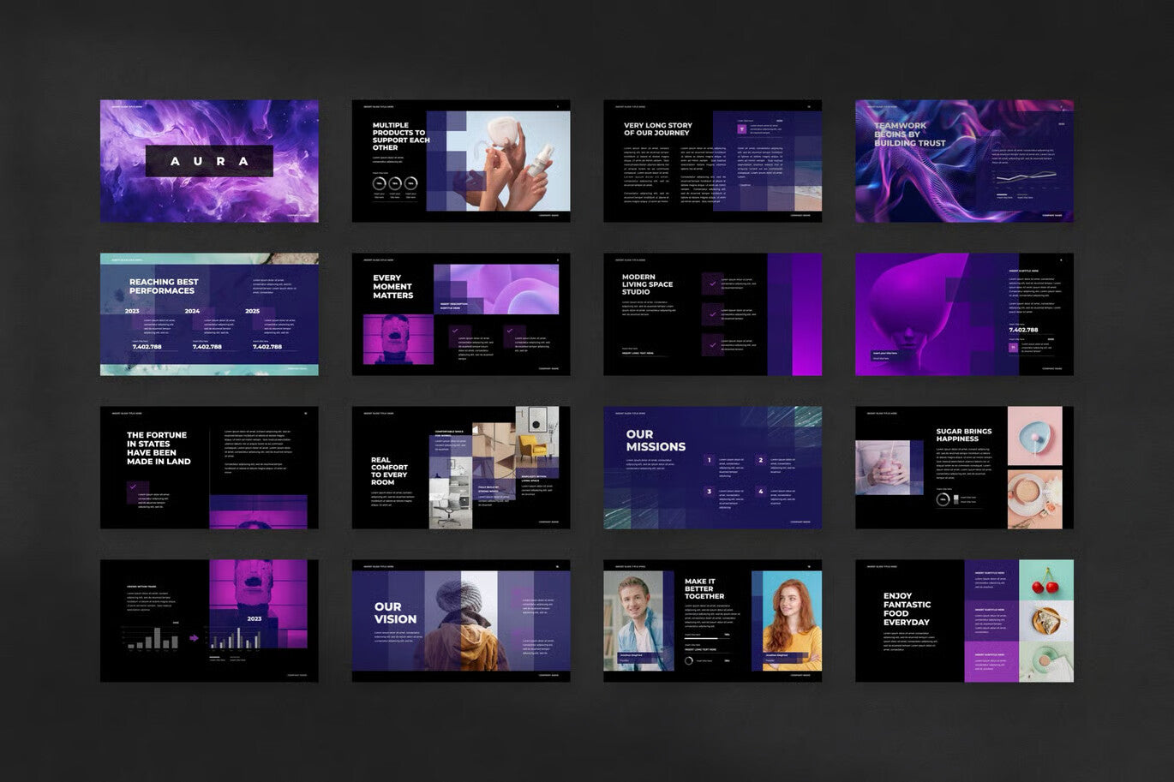
Task: Toggle the first checkmark on Modern Living Space slide
Action: tap(713, 284)
